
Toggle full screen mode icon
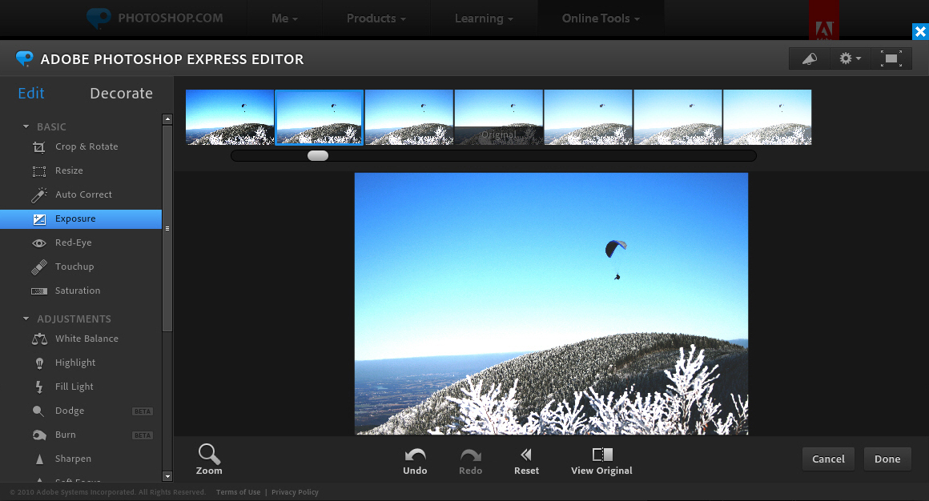[x=891, y=58]
